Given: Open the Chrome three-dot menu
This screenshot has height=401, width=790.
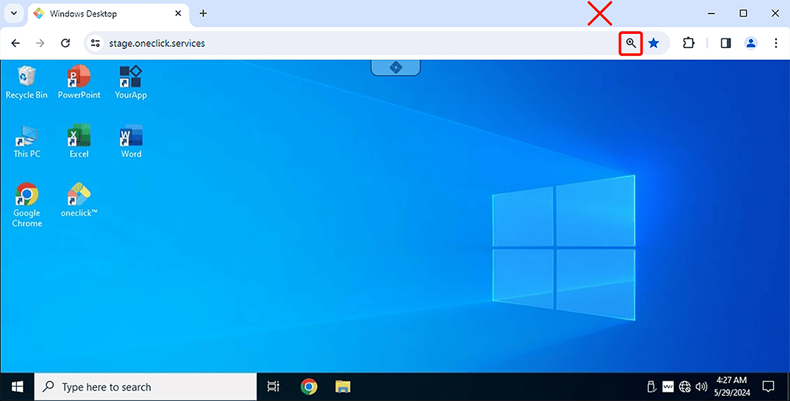Looking at the screenshot, I should pyautogui.click(x=776, y=43).
